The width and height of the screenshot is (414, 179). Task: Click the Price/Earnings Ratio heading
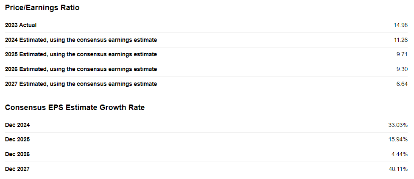(42, 8)
